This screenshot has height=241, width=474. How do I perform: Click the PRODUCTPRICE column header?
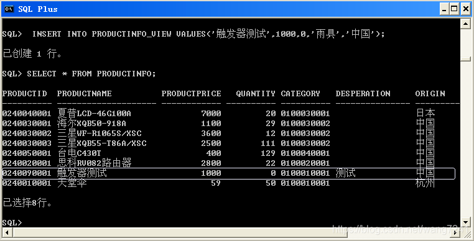tap(191, 94)
